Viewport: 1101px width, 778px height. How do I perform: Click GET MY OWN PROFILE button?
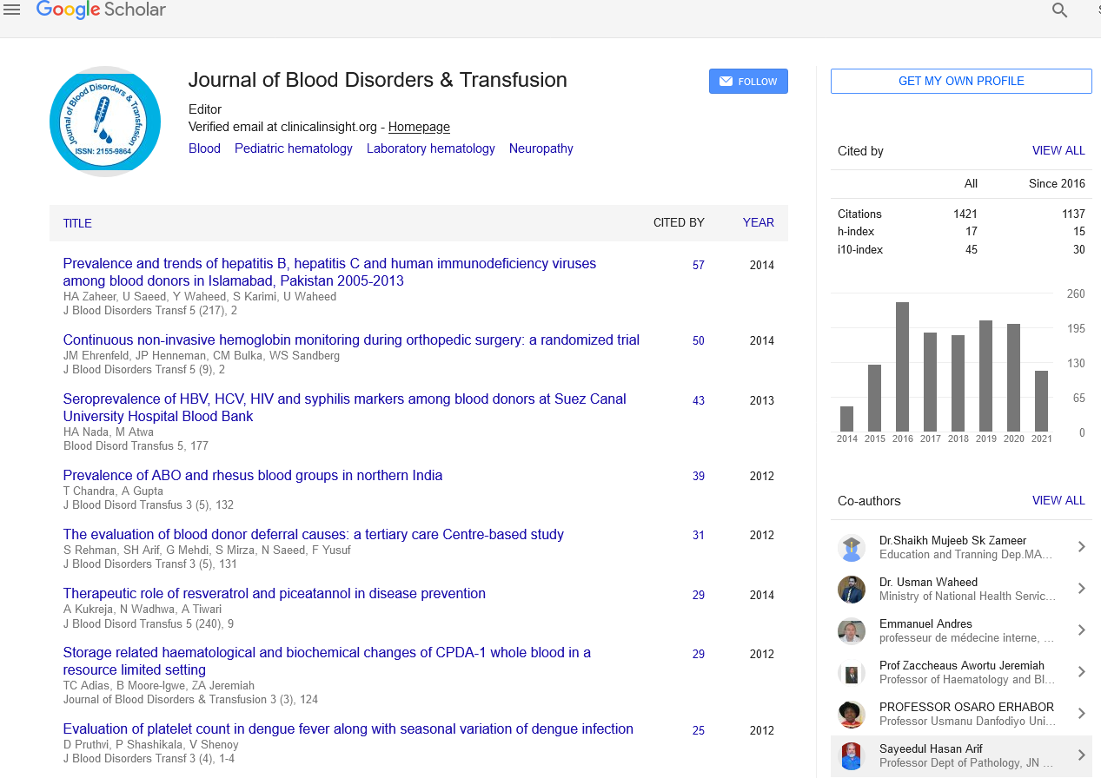tap(961, 81)
